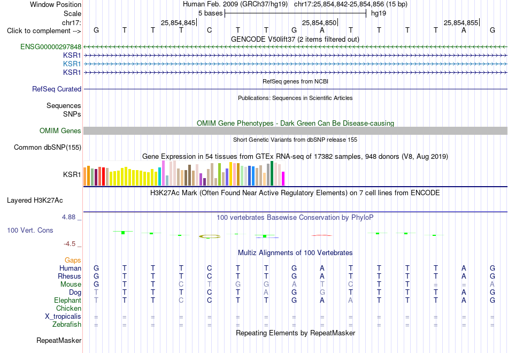Click the gray OMIM Genes bar
The width and height of the screenshot is (508, 353).
click(x=295, y=131)
